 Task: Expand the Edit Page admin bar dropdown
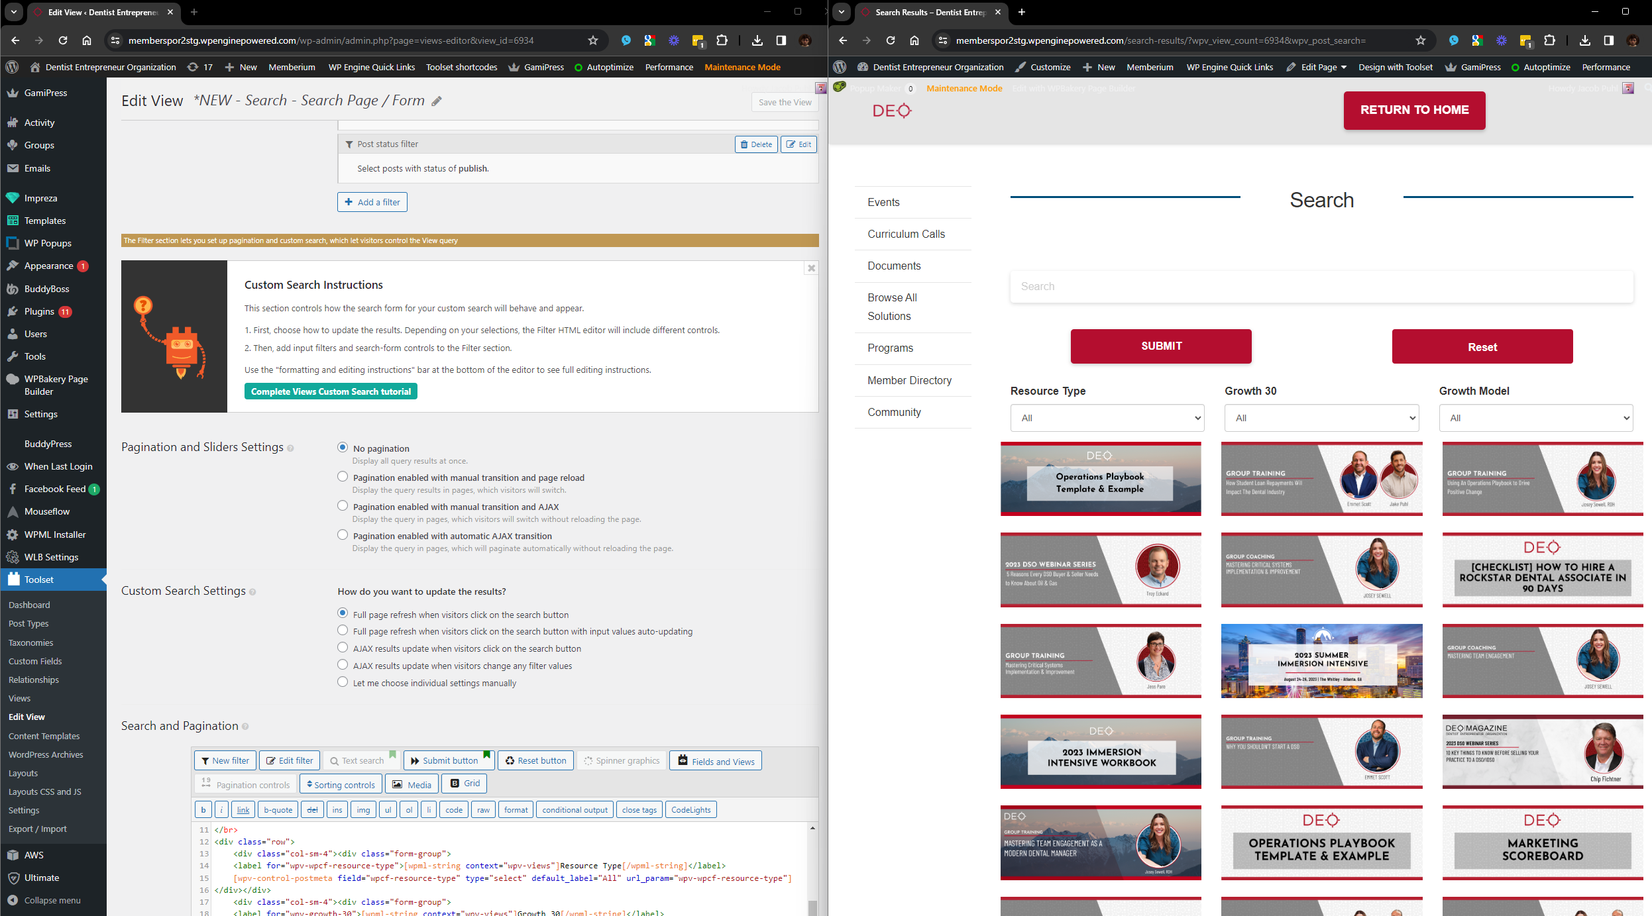1316,67
